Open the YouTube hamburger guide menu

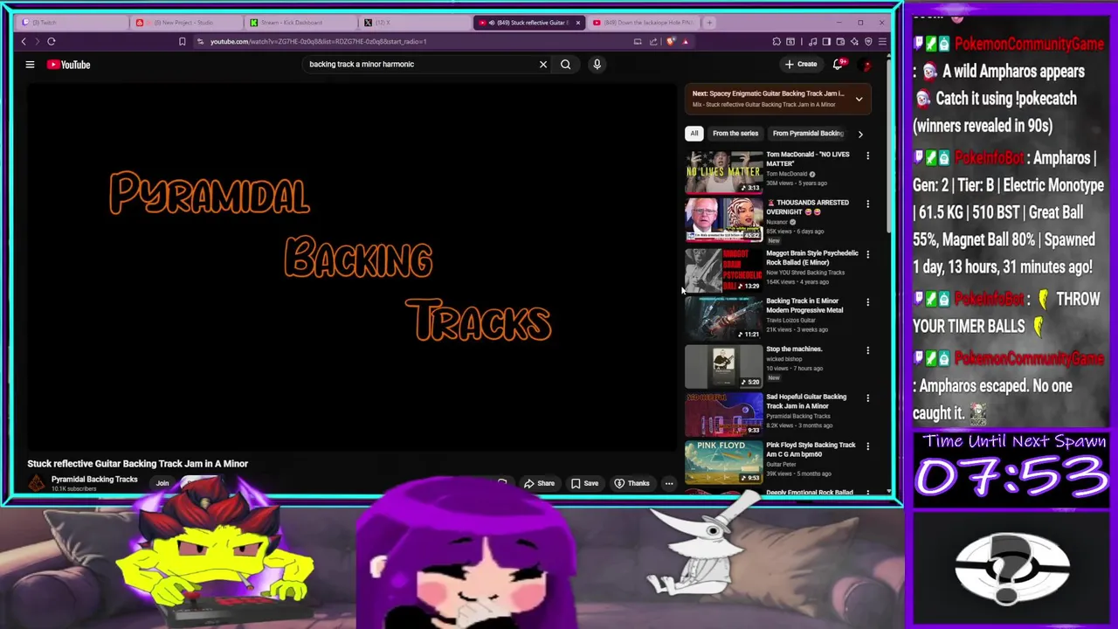[30, 65]
